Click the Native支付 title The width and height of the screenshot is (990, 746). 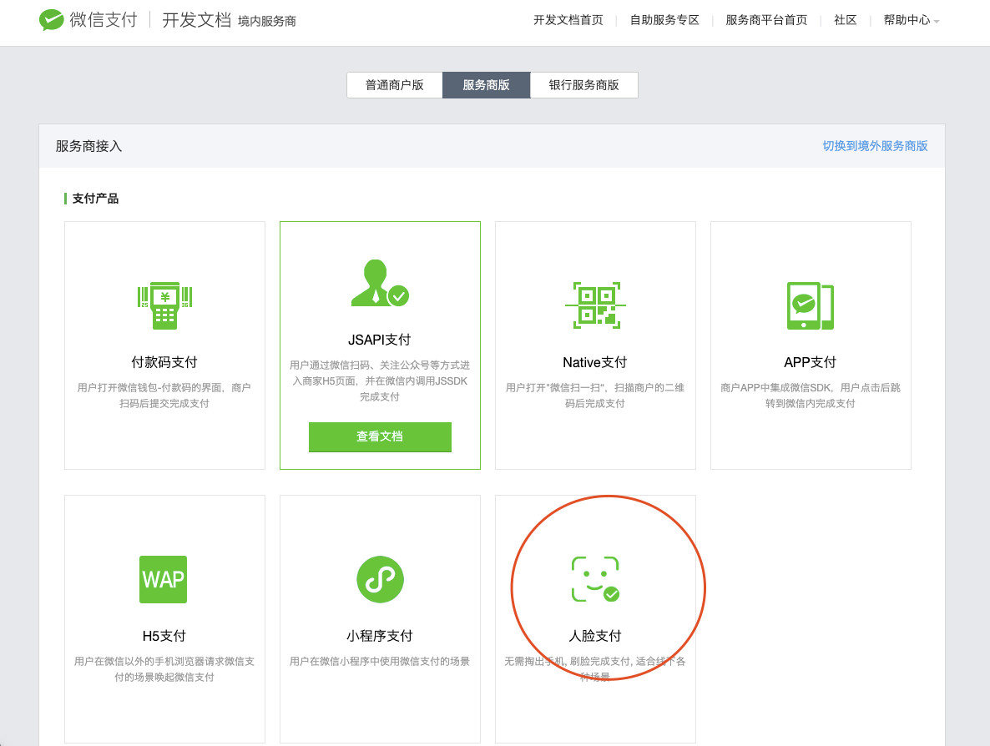point(595,362)
